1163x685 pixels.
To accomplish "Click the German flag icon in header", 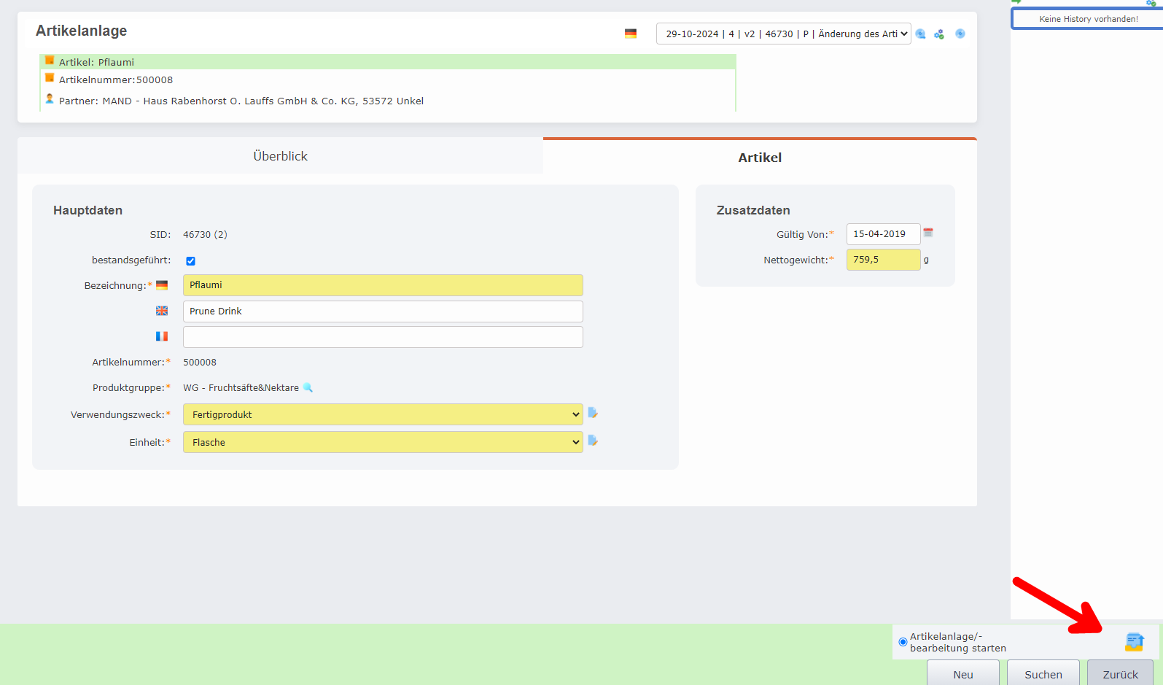I will point(631,34).
